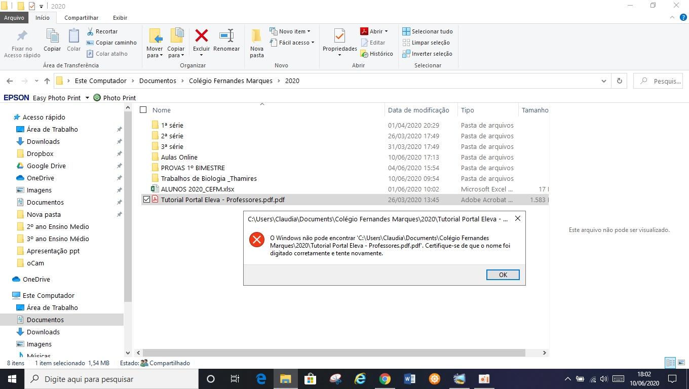The height and width of the screenshot is (389, 689).
Task: Toggle the select-all checkbox in header
Action: (x=143, y=110)
